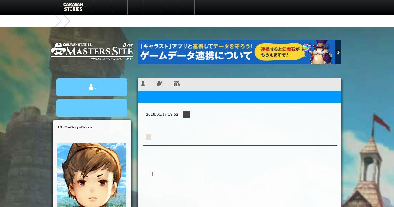Open the boy character avatar image
The width and height of the screenshot is (394, 207).
click(x=92, y=175)
